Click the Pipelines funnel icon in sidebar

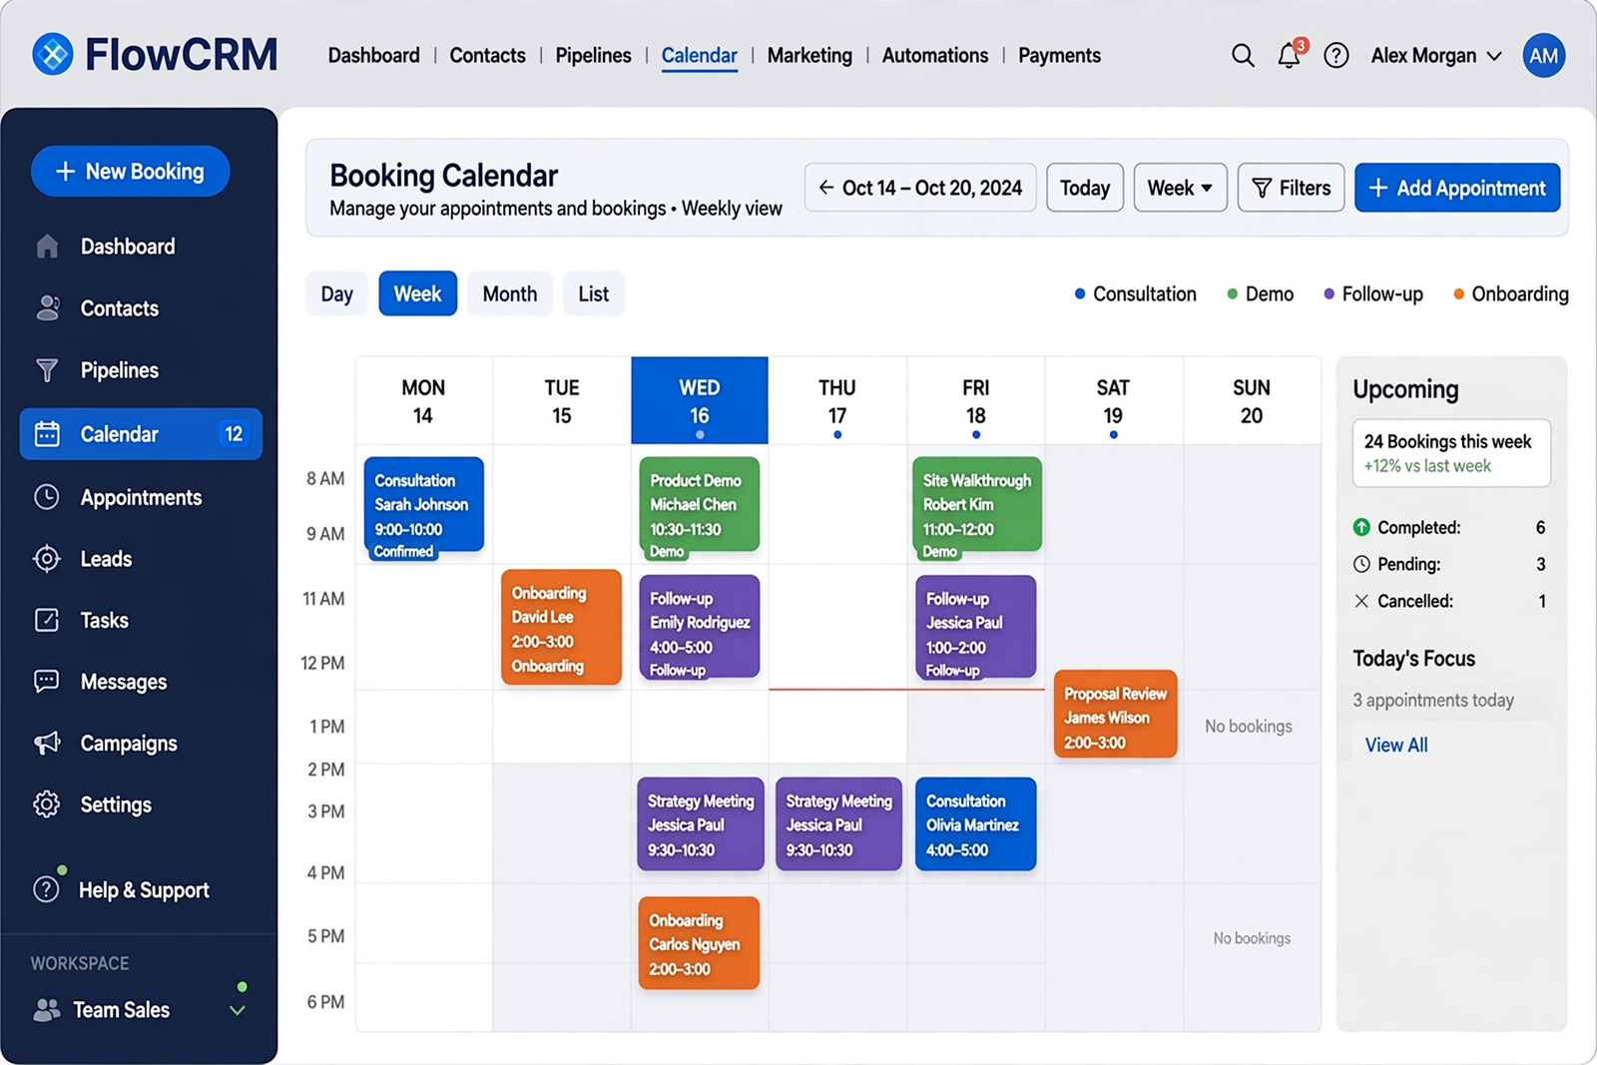(47, 370)
